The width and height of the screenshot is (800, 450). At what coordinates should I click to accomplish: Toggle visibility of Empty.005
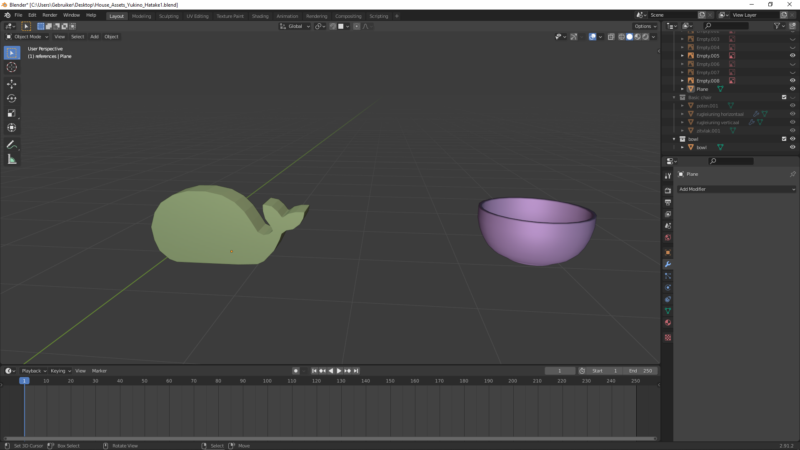pyautogui.click(x=792, y=55)
